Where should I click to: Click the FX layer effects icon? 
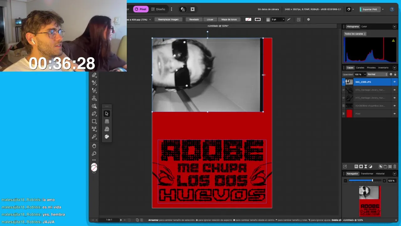pos(356,167)
